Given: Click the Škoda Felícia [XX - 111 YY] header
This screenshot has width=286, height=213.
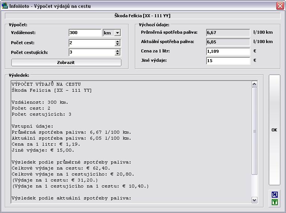Looking at the screenshot, I should 142,16.
